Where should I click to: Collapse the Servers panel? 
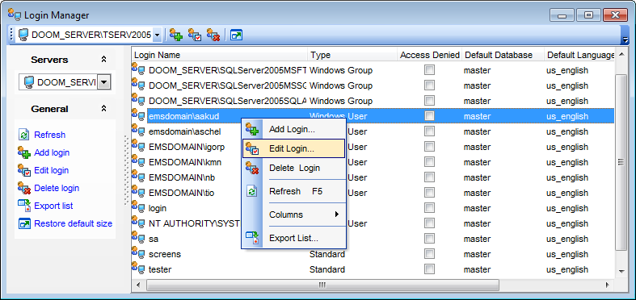point(103,60)
